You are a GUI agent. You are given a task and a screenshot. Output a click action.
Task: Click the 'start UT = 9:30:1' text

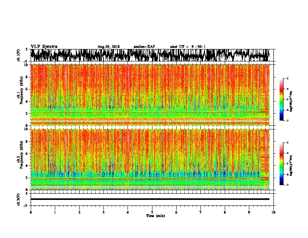188,47
